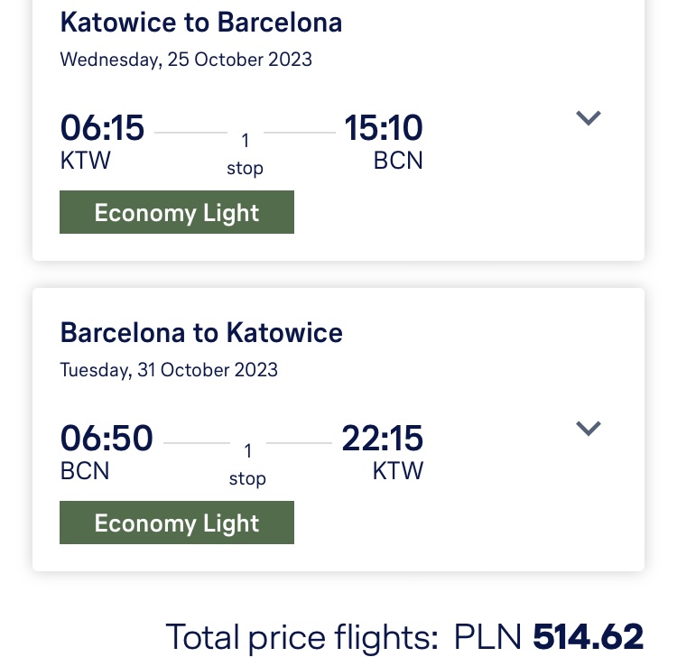
Task: Select the outbound flight's Economy Light badge
Action: [x=177, y=212]
